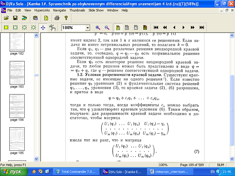The image size is (235, 176).
Task: Go to the first page
Action: point(156,28)
